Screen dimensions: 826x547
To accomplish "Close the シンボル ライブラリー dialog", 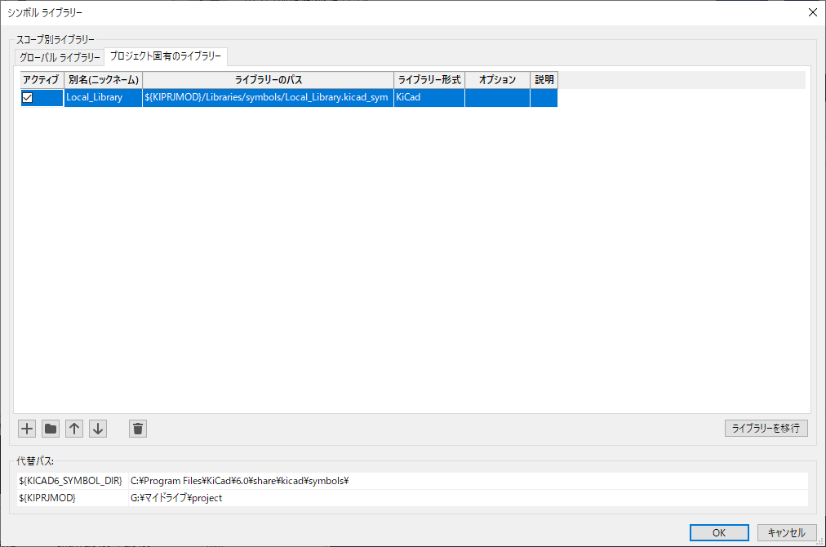I will 811,12.
